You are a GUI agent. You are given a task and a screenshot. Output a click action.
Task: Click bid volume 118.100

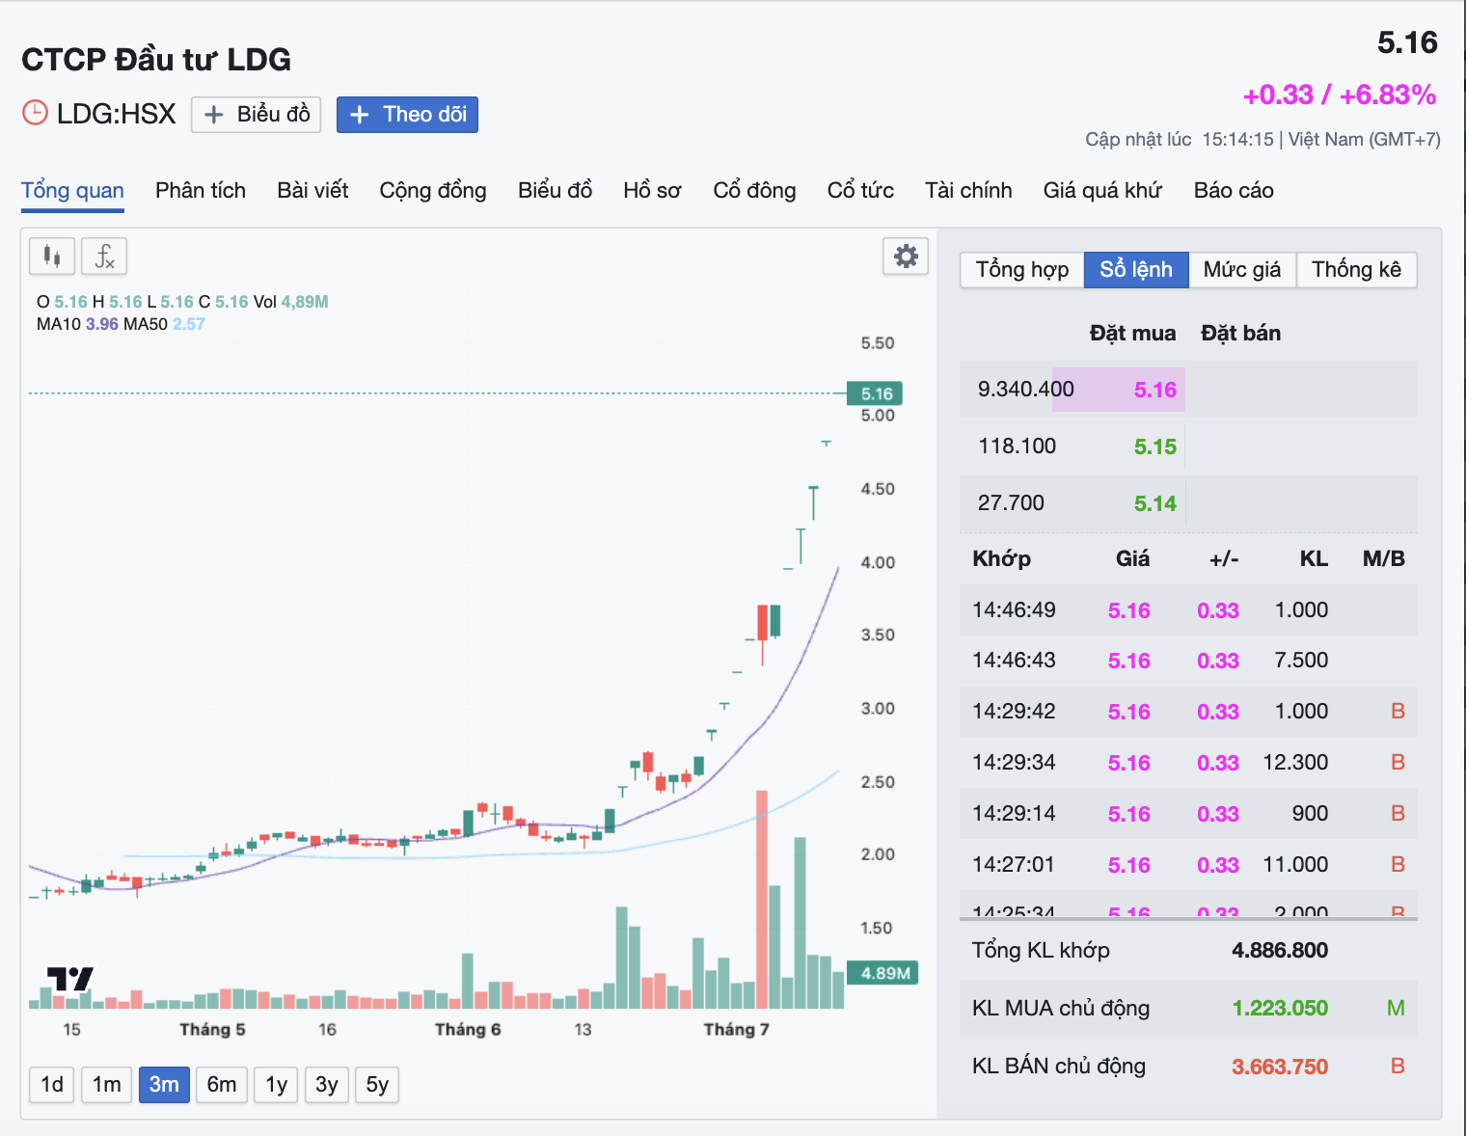(x=1017, y=446)
